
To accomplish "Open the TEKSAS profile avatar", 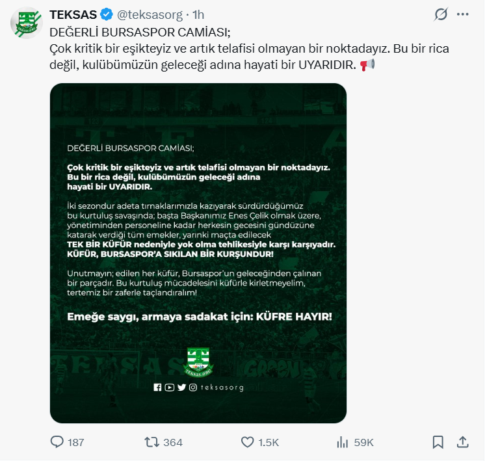I will 26,23.
